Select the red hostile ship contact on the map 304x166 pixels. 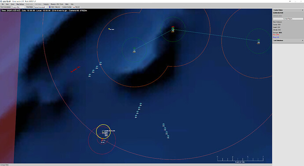pos(75,69)
